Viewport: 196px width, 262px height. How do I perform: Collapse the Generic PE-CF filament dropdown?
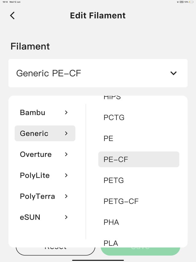click(173, 73)
